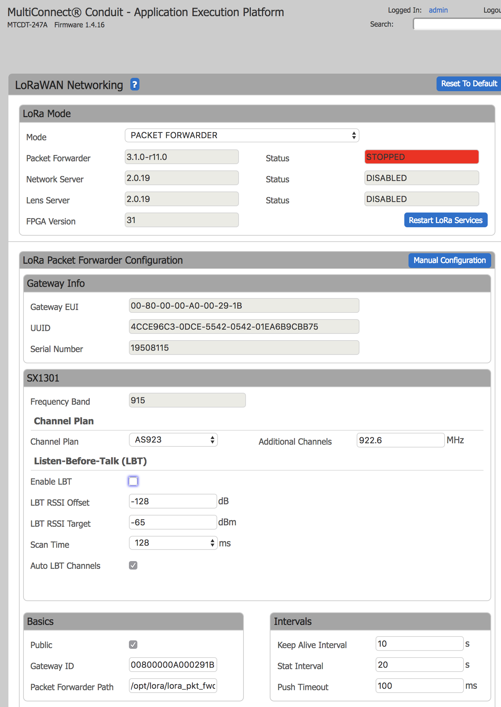Image resolution: width=501 pixels, height=707 pixels.
Task: Open the admin user link
Action: (438, 10)
